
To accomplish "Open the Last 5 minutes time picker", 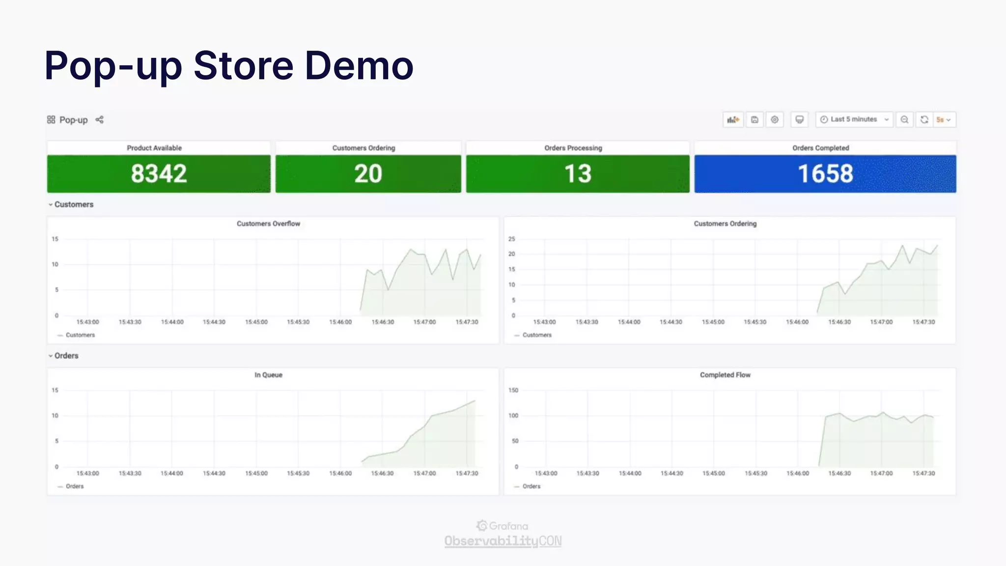I will (x=854, y=119).
